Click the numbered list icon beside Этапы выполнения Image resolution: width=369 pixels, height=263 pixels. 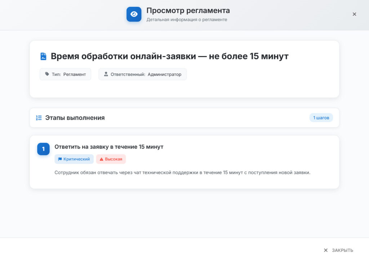click(39, 118)
